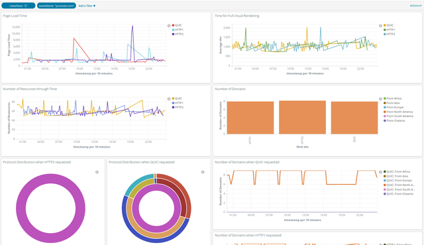
Task: Click HTTP2 legend entry in Page Load Time
Action: tap(178, 34)
